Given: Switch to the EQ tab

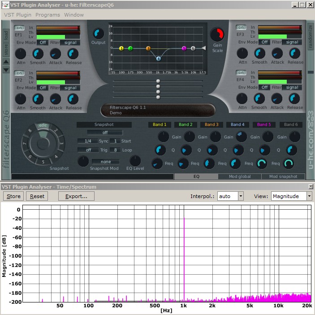Looking at the screenshot, I should point(196,177).
